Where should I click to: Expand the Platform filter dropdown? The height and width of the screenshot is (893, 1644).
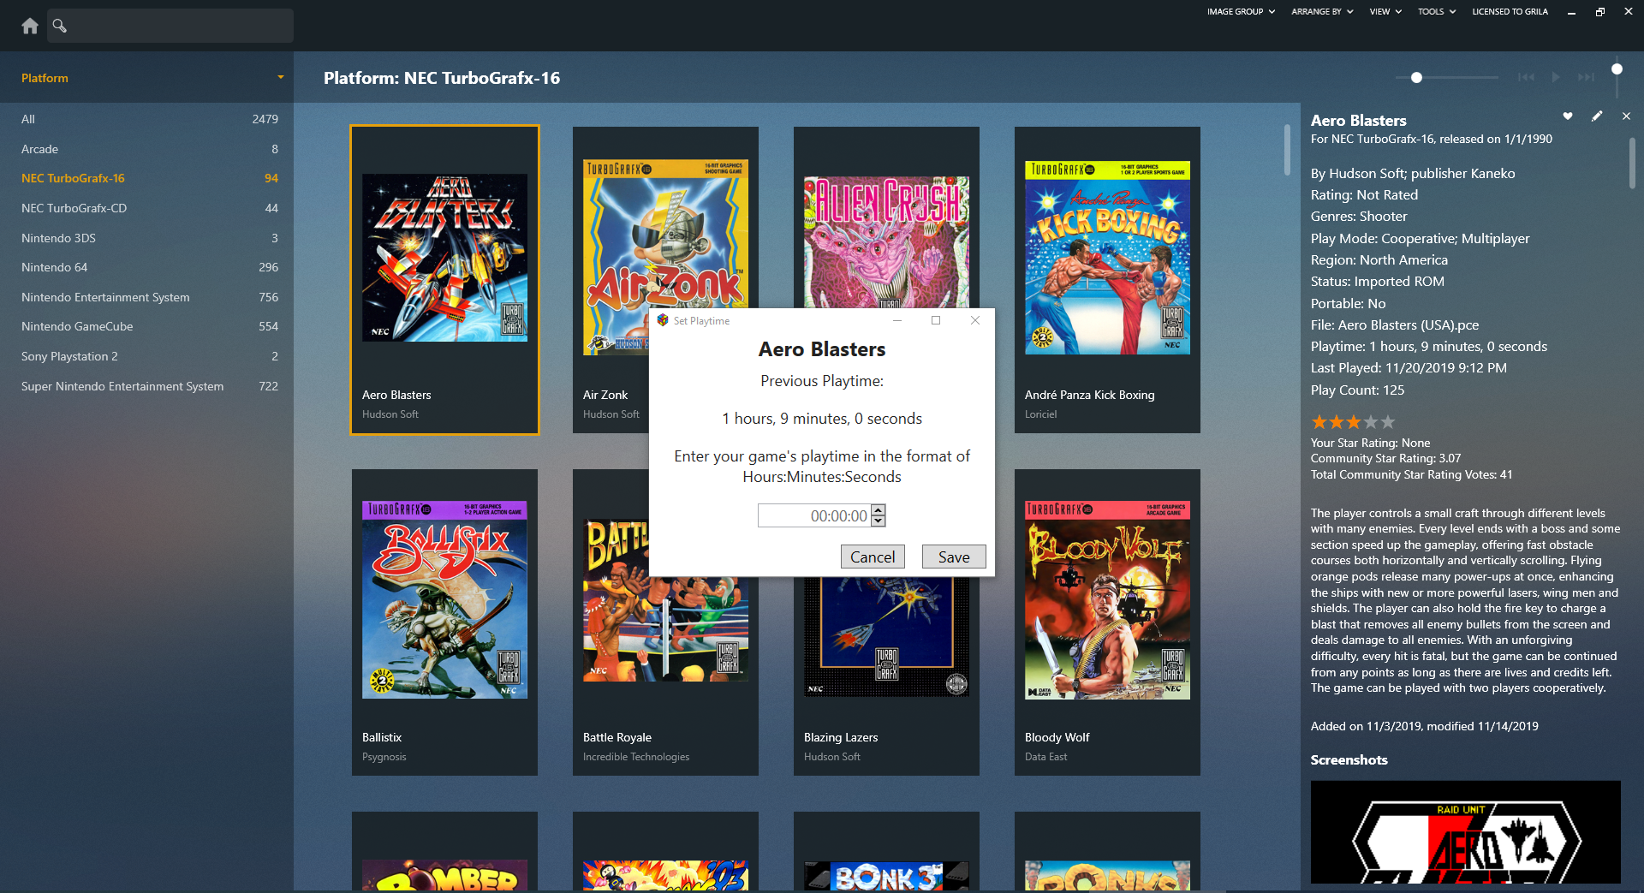tap(280, 77)
